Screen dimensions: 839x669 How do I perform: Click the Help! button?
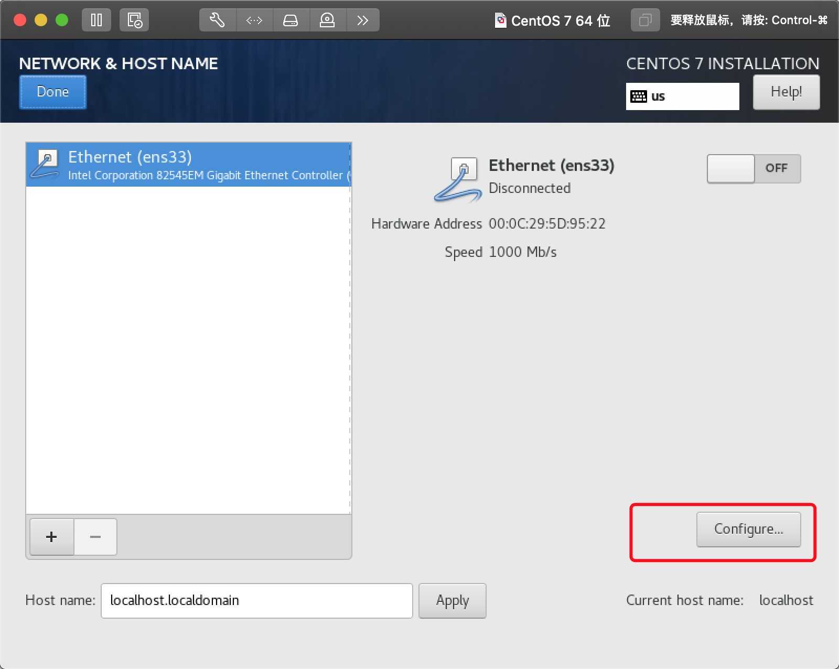tap(786, 92)
